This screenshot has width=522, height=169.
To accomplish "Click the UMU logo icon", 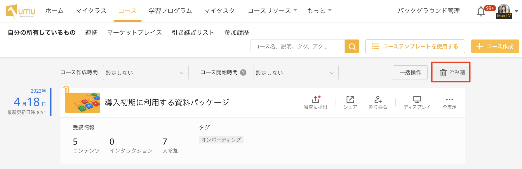I will tap(20, 11).
